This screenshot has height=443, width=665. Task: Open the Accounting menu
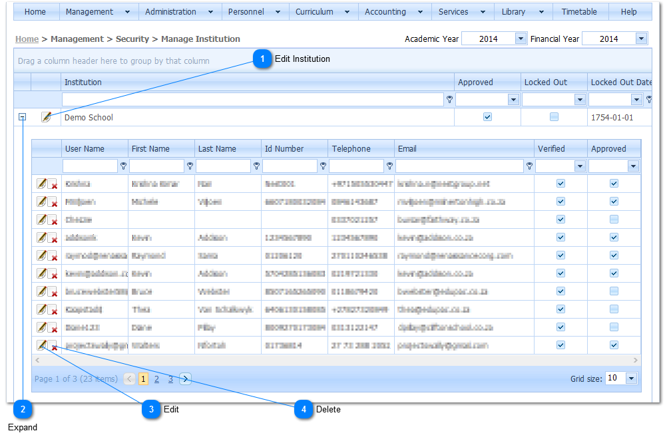394,12
